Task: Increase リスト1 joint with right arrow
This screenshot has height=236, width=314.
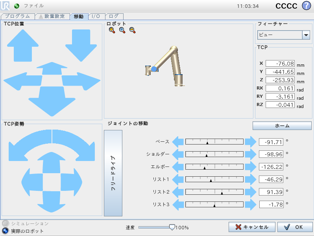Action: 251,179
